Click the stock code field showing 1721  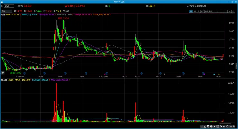tap(9, 6)
